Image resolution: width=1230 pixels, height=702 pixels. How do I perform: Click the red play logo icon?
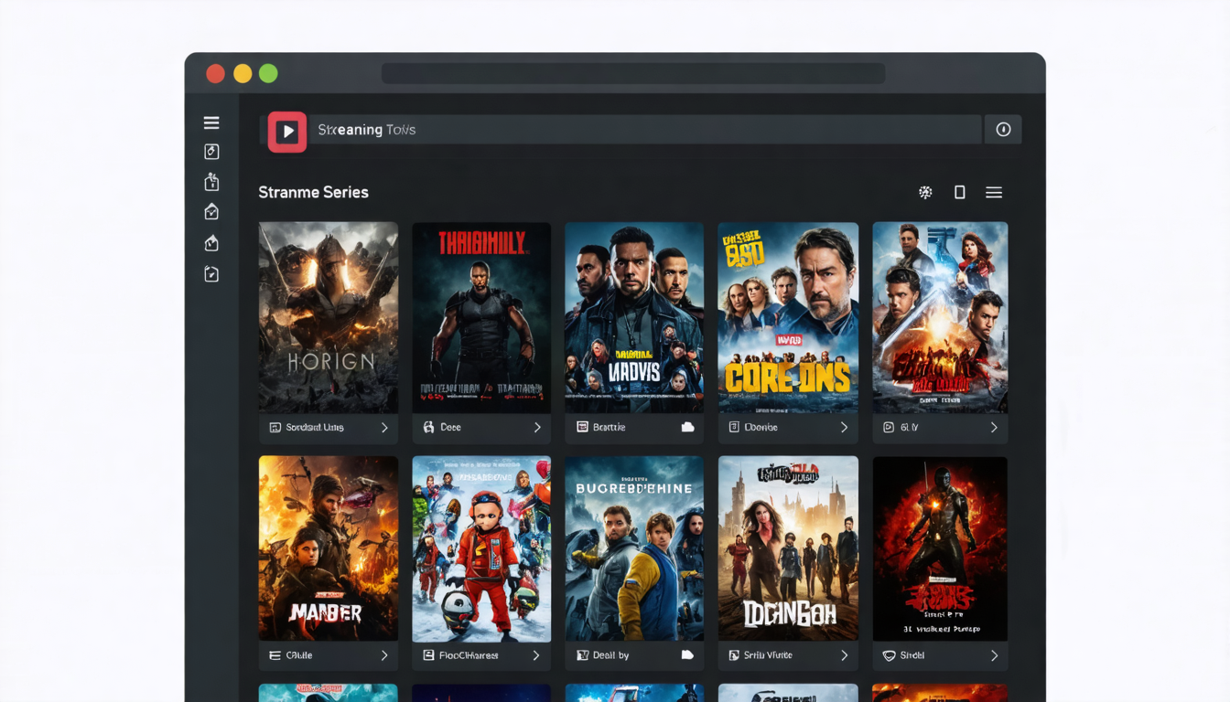pos(287,131)
